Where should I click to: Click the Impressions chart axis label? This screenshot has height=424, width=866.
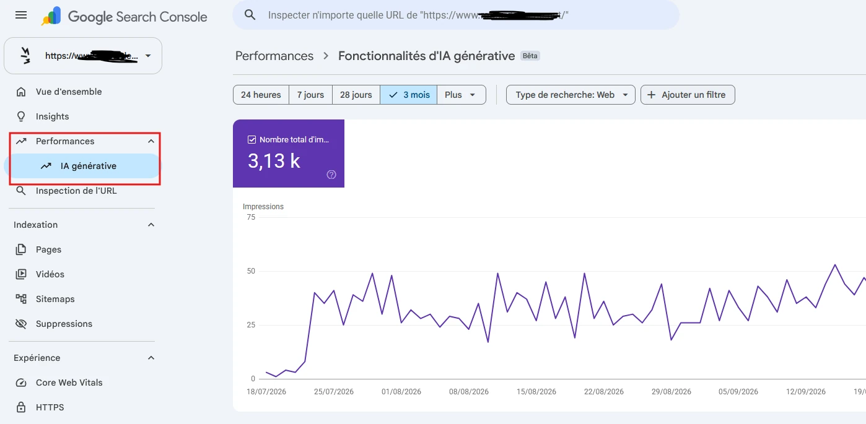point(263,207)
